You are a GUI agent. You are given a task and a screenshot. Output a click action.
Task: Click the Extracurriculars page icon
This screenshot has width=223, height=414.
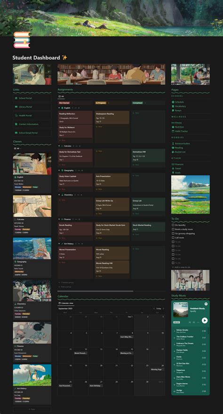pos(173,143)
